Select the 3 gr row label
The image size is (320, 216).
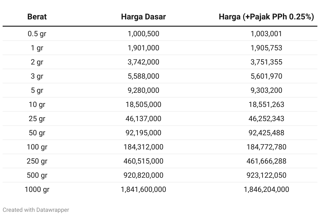(x=37, y=76)
